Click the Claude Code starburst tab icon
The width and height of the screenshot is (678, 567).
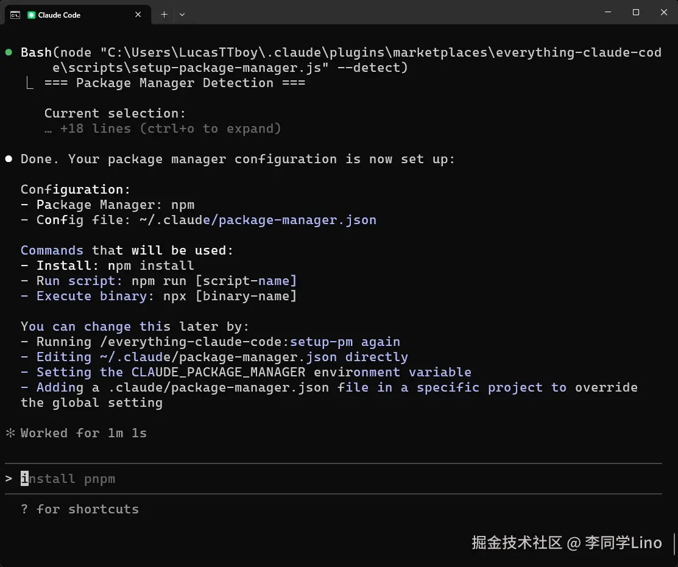pos(31,15)
